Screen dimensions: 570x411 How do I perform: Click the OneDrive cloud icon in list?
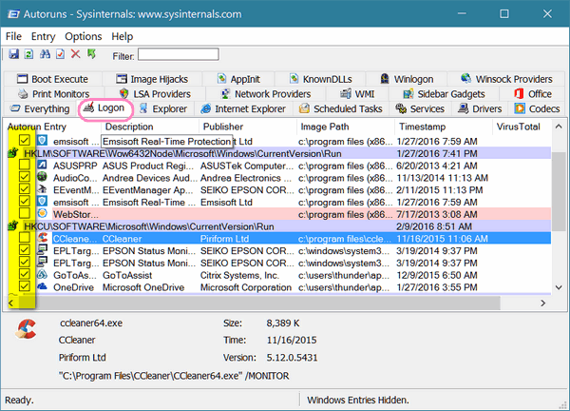43,287
